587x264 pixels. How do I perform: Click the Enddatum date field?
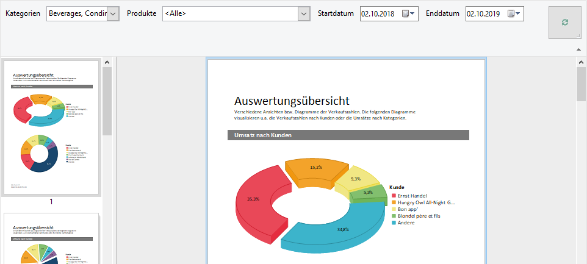(485, 14)
